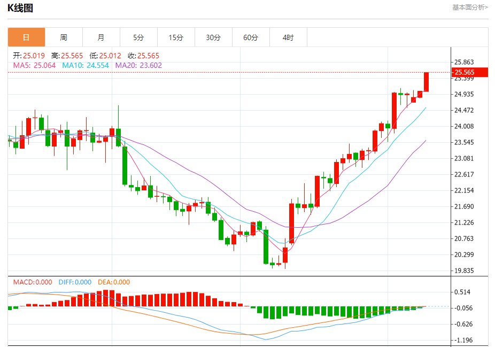Click the latest red candlestick at the chart top
The image size is (495, 347).
point(426,82)
